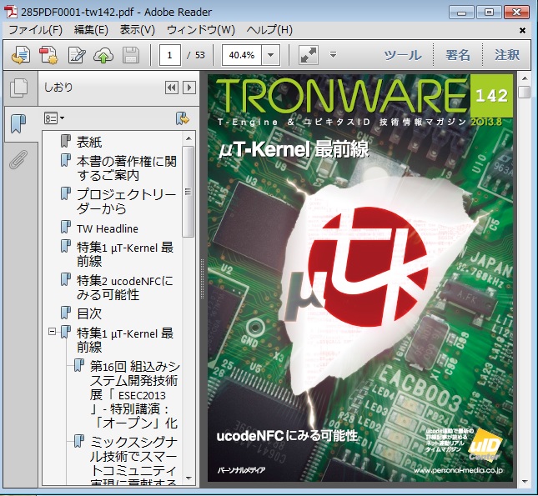Click the しおり panel title
538x496 pixels.
tap(58, 88)
